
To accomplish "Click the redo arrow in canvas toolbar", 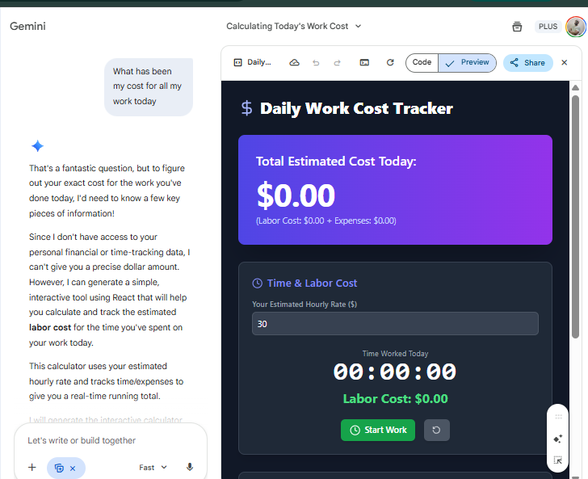I will [337, 62].
